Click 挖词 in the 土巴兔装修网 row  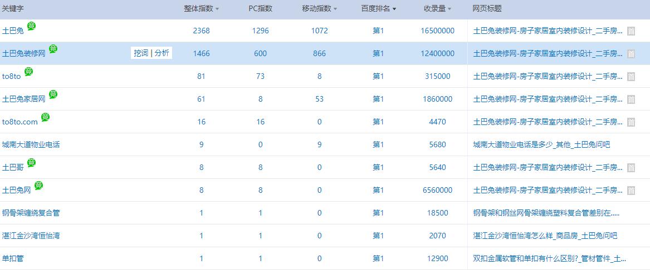pos(141,53)
